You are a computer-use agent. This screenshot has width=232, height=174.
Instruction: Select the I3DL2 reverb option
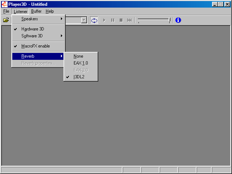[79, 77]
